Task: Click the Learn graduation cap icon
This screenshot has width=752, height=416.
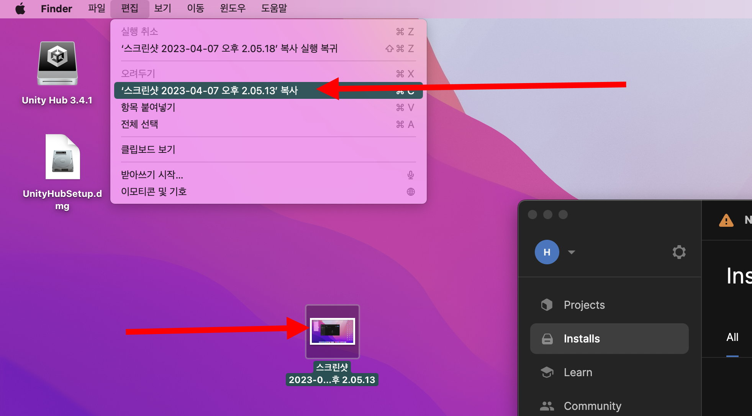Action: pos(547,372)
